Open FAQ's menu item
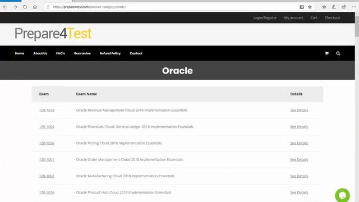The height and width of the screenshot is (202, 359). 61,53
